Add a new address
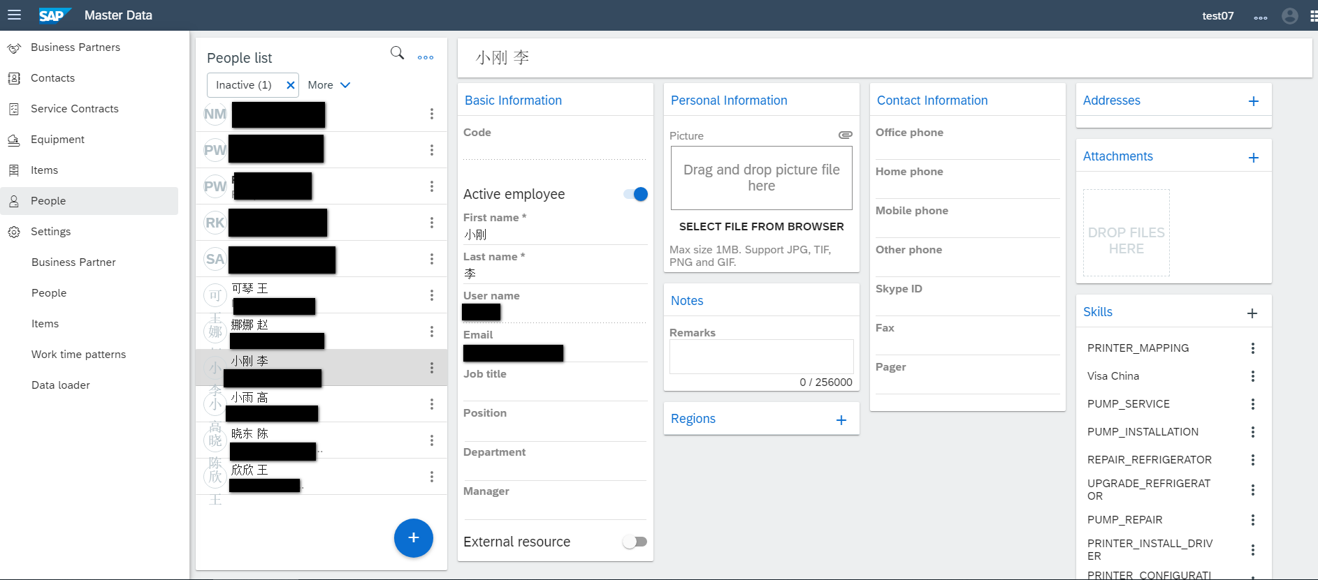The width and height of the screenshot is (1318, 580). [1254, 101]
